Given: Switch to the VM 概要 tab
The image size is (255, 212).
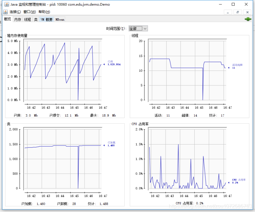Looking at the screenshot, I should [x=47, y=20].
